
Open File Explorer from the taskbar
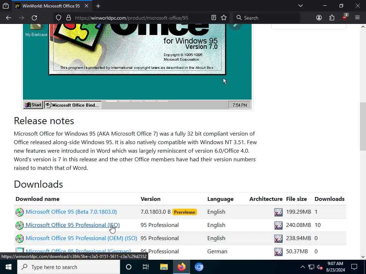(164, 267)
